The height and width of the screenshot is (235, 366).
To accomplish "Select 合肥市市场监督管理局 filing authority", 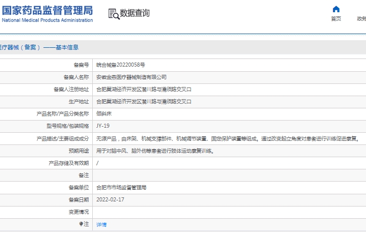I will pyautogui.click(x=121, y=188).
